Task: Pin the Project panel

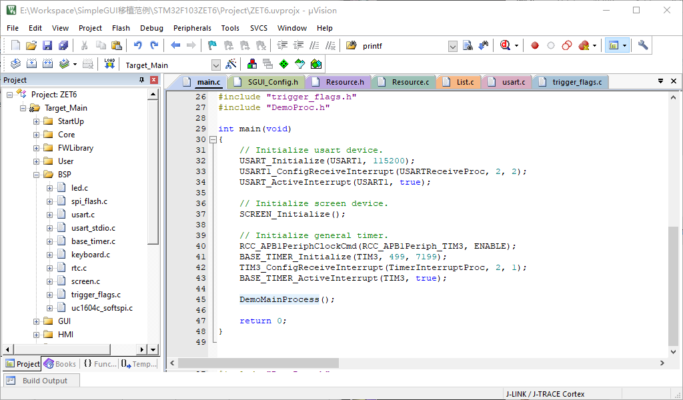Action: [x=141, y=80]
